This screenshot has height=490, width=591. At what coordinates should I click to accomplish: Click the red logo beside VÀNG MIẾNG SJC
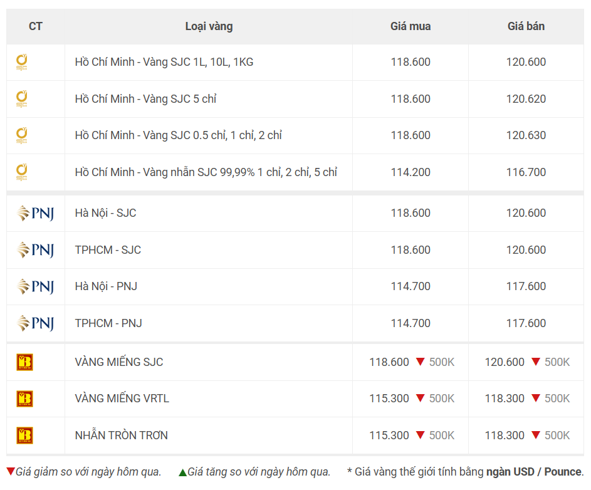pos(25,362)
